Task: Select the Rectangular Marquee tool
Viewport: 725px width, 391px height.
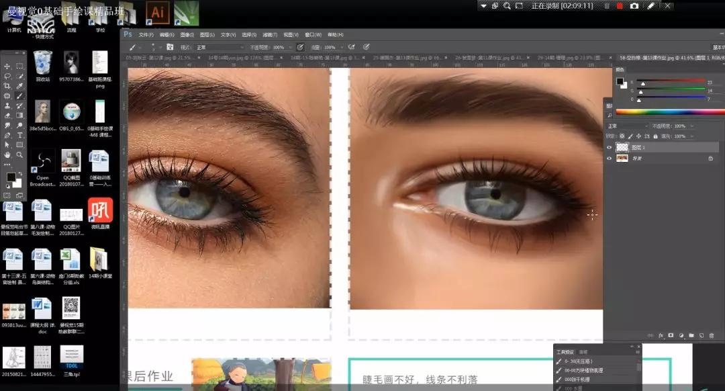Action: click(19, 66)
